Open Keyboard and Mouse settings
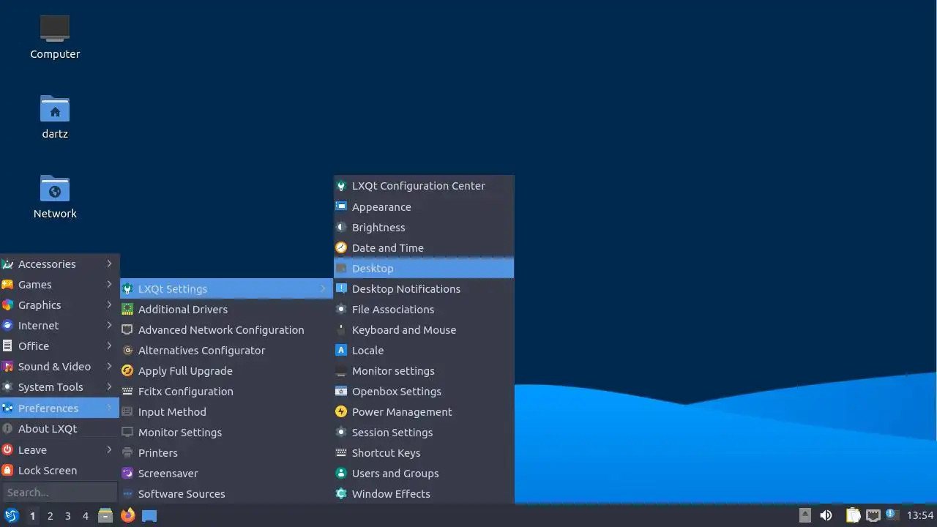This screenshot has width=937, height=527. coord(424,330)
